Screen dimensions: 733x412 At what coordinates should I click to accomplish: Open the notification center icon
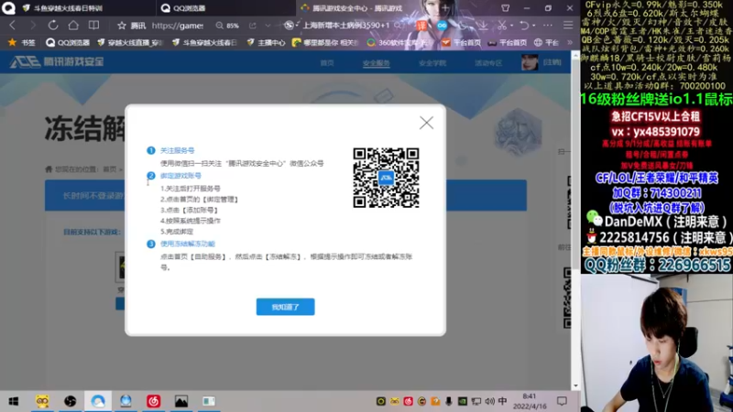(562, 401)
